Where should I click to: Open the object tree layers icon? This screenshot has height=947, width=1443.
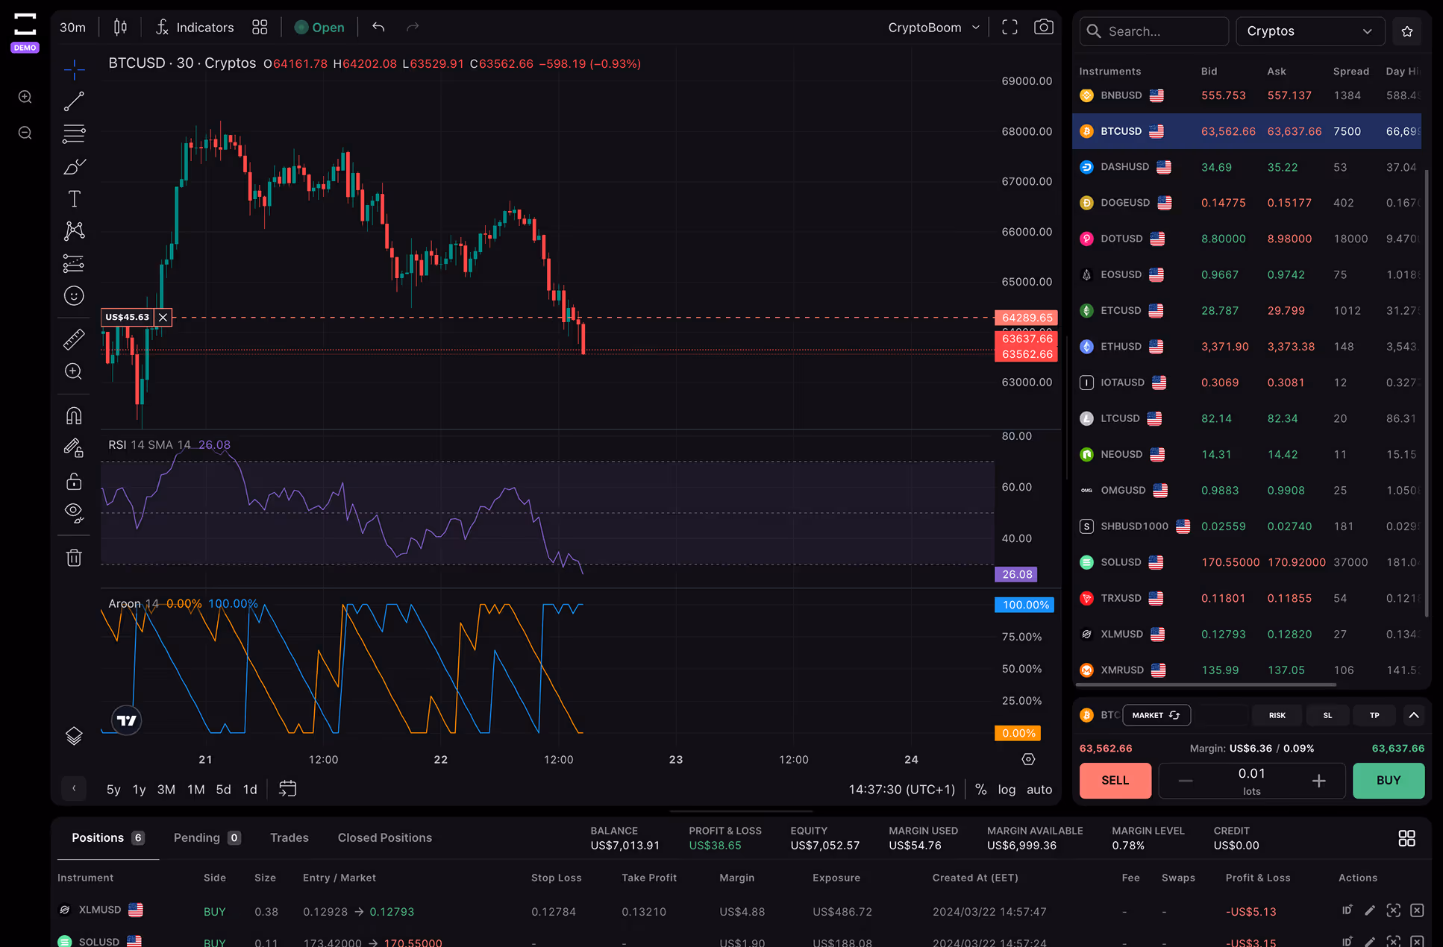pyautogui.click(x=74, y=736)
